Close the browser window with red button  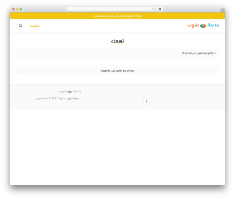(x=14, y=9)
